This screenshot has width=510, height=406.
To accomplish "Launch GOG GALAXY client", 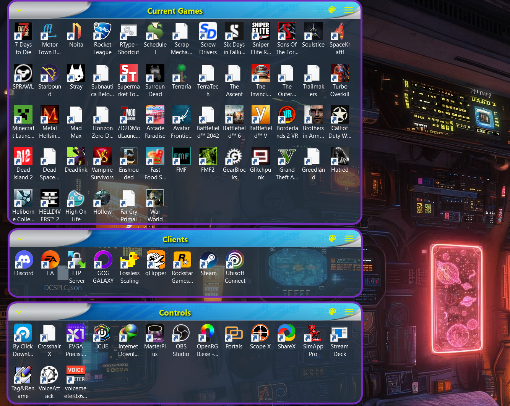I will point(103,260).
